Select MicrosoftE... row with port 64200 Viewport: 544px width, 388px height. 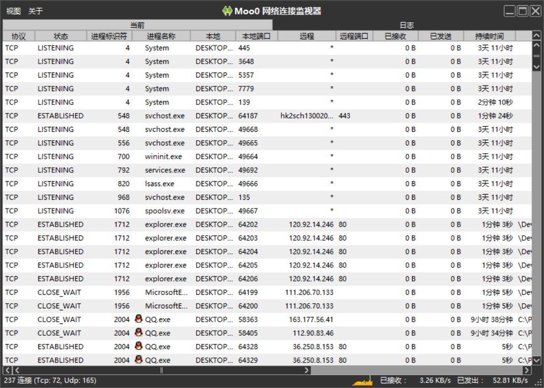(267, 306)
